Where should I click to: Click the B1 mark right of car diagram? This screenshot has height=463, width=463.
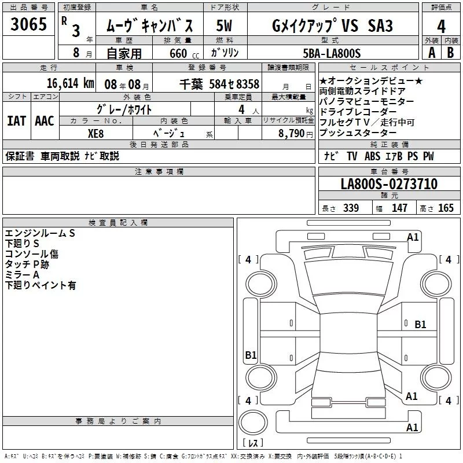coord(420,325)
